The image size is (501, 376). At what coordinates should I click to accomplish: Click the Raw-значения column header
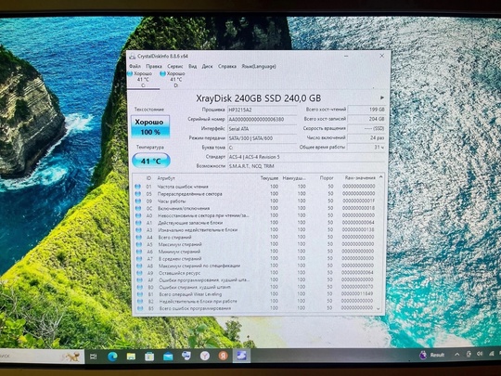[x=360, y=177]
